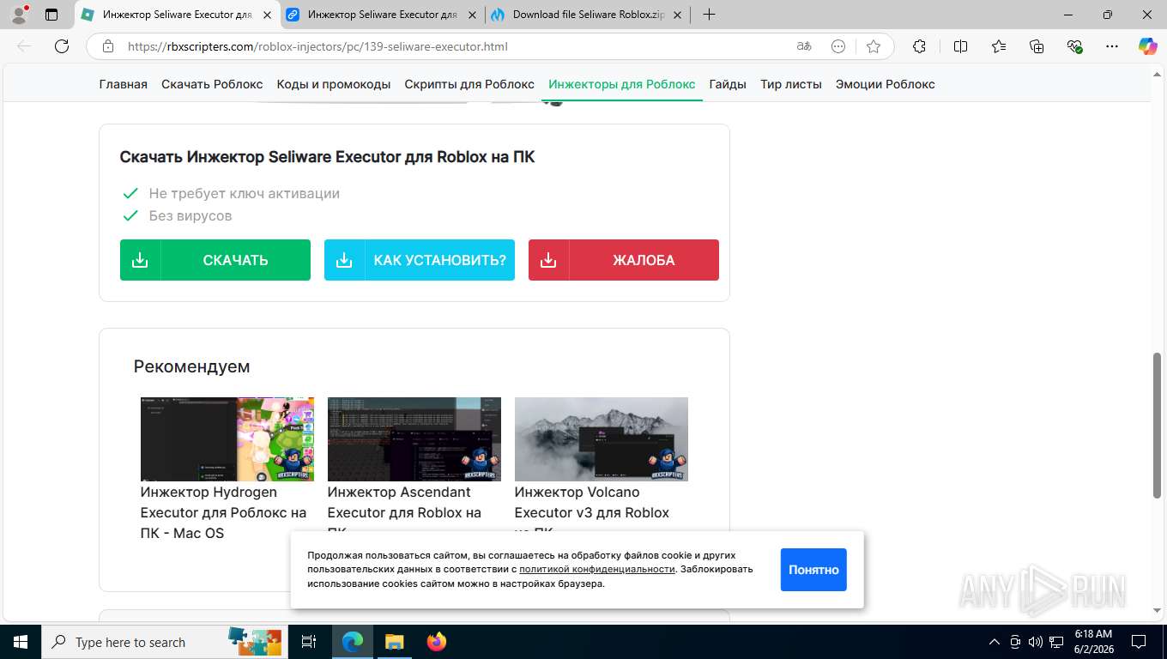The height and width of the screenshot is (659, 1167).
Task: Open the taskbar clock and date
Action: point(1092,642)
